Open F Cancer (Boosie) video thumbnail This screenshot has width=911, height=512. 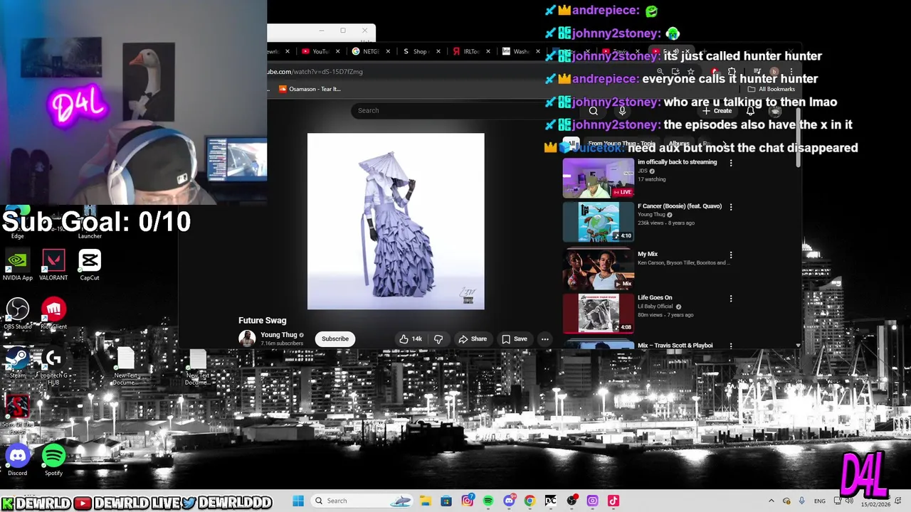click(x=598, y=222)
